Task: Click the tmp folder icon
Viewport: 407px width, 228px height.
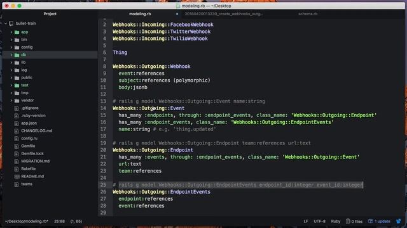Action: pos(17,93)
